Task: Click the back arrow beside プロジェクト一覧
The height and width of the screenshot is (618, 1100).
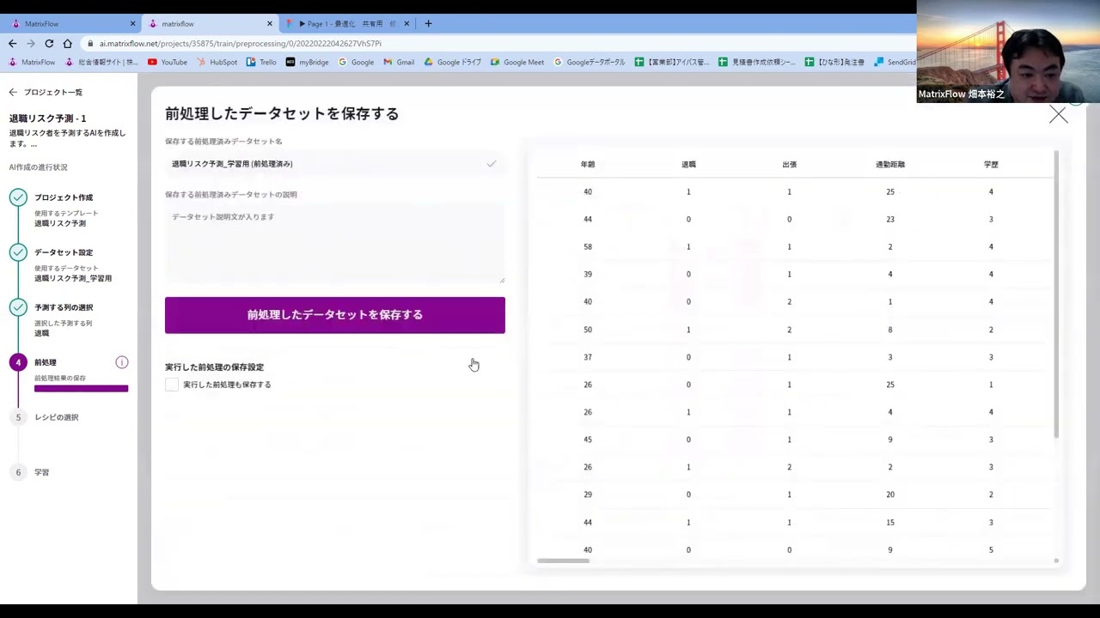Action: click(13, 92)
